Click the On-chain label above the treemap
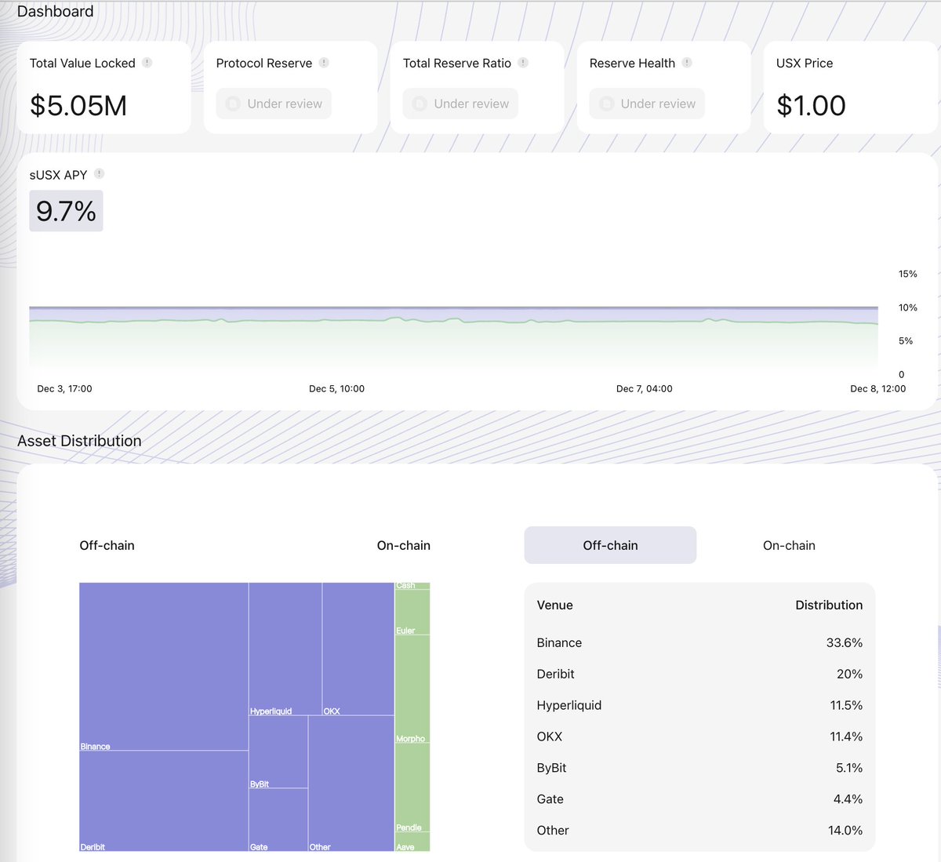The width and height of the screenshot is (941, 862). click(404, 545)
